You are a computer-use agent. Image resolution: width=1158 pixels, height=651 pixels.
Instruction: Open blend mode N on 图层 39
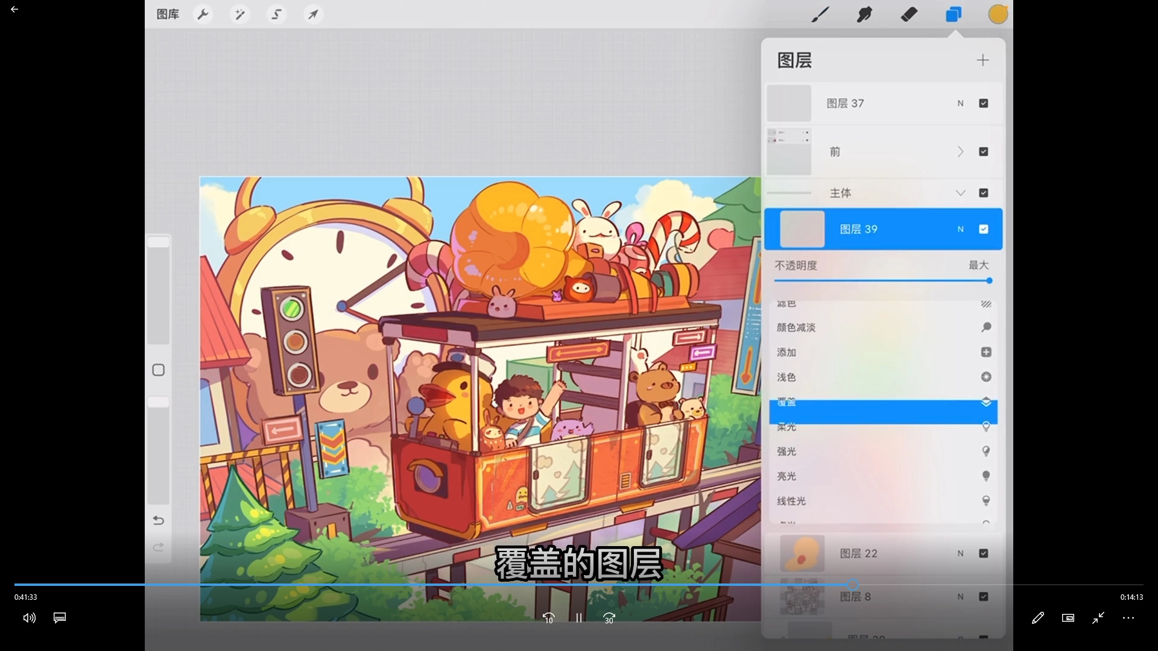click(x=960, y=229)
